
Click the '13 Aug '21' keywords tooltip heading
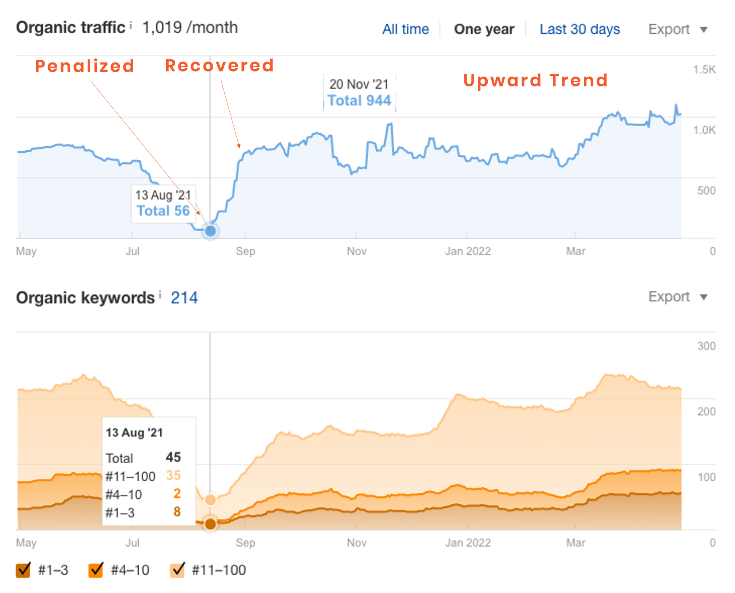(x=134, y=432)
